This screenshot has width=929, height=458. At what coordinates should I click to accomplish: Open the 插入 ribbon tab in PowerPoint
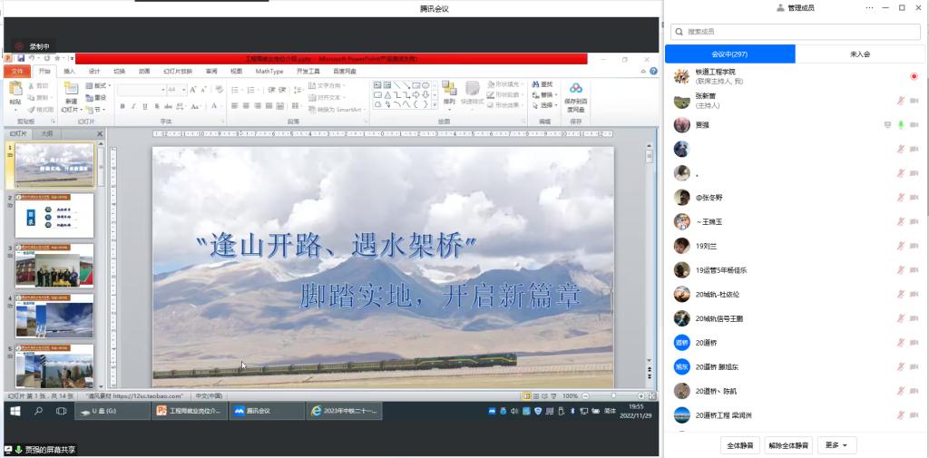pyautogui.click(x=69, y=71)
